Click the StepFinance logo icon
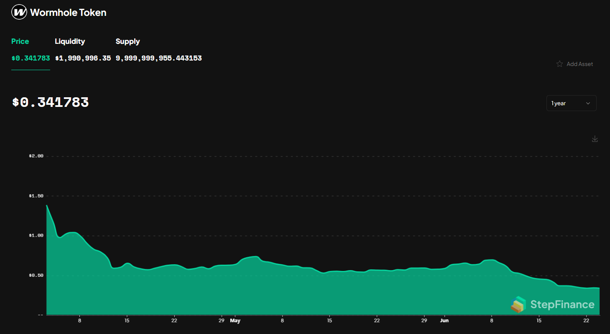 coord(518,304)
